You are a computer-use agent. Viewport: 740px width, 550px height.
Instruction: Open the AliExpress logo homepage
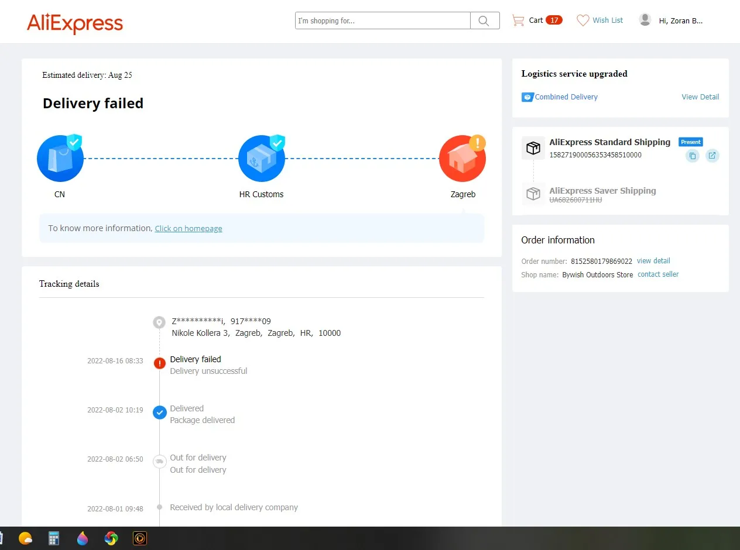point(75,23)
